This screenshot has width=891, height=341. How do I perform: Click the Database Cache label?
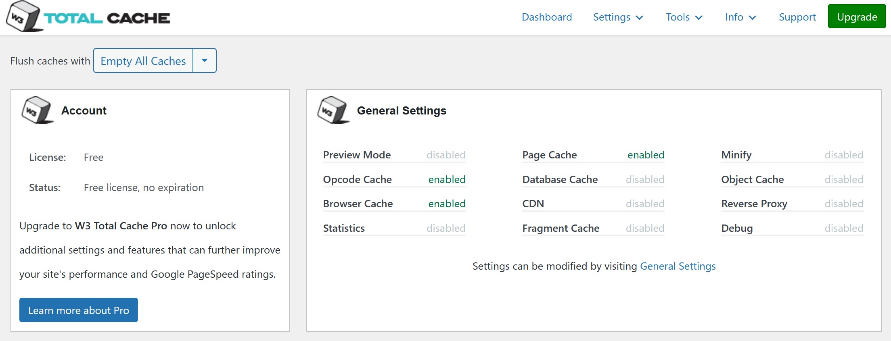[560, 179]
